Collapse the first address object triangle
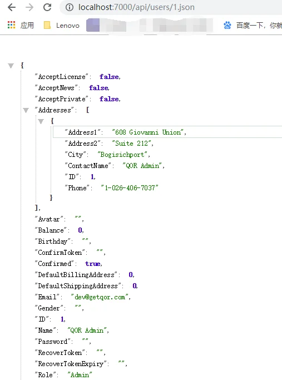 pyautogui.click(x=41, y=121)
